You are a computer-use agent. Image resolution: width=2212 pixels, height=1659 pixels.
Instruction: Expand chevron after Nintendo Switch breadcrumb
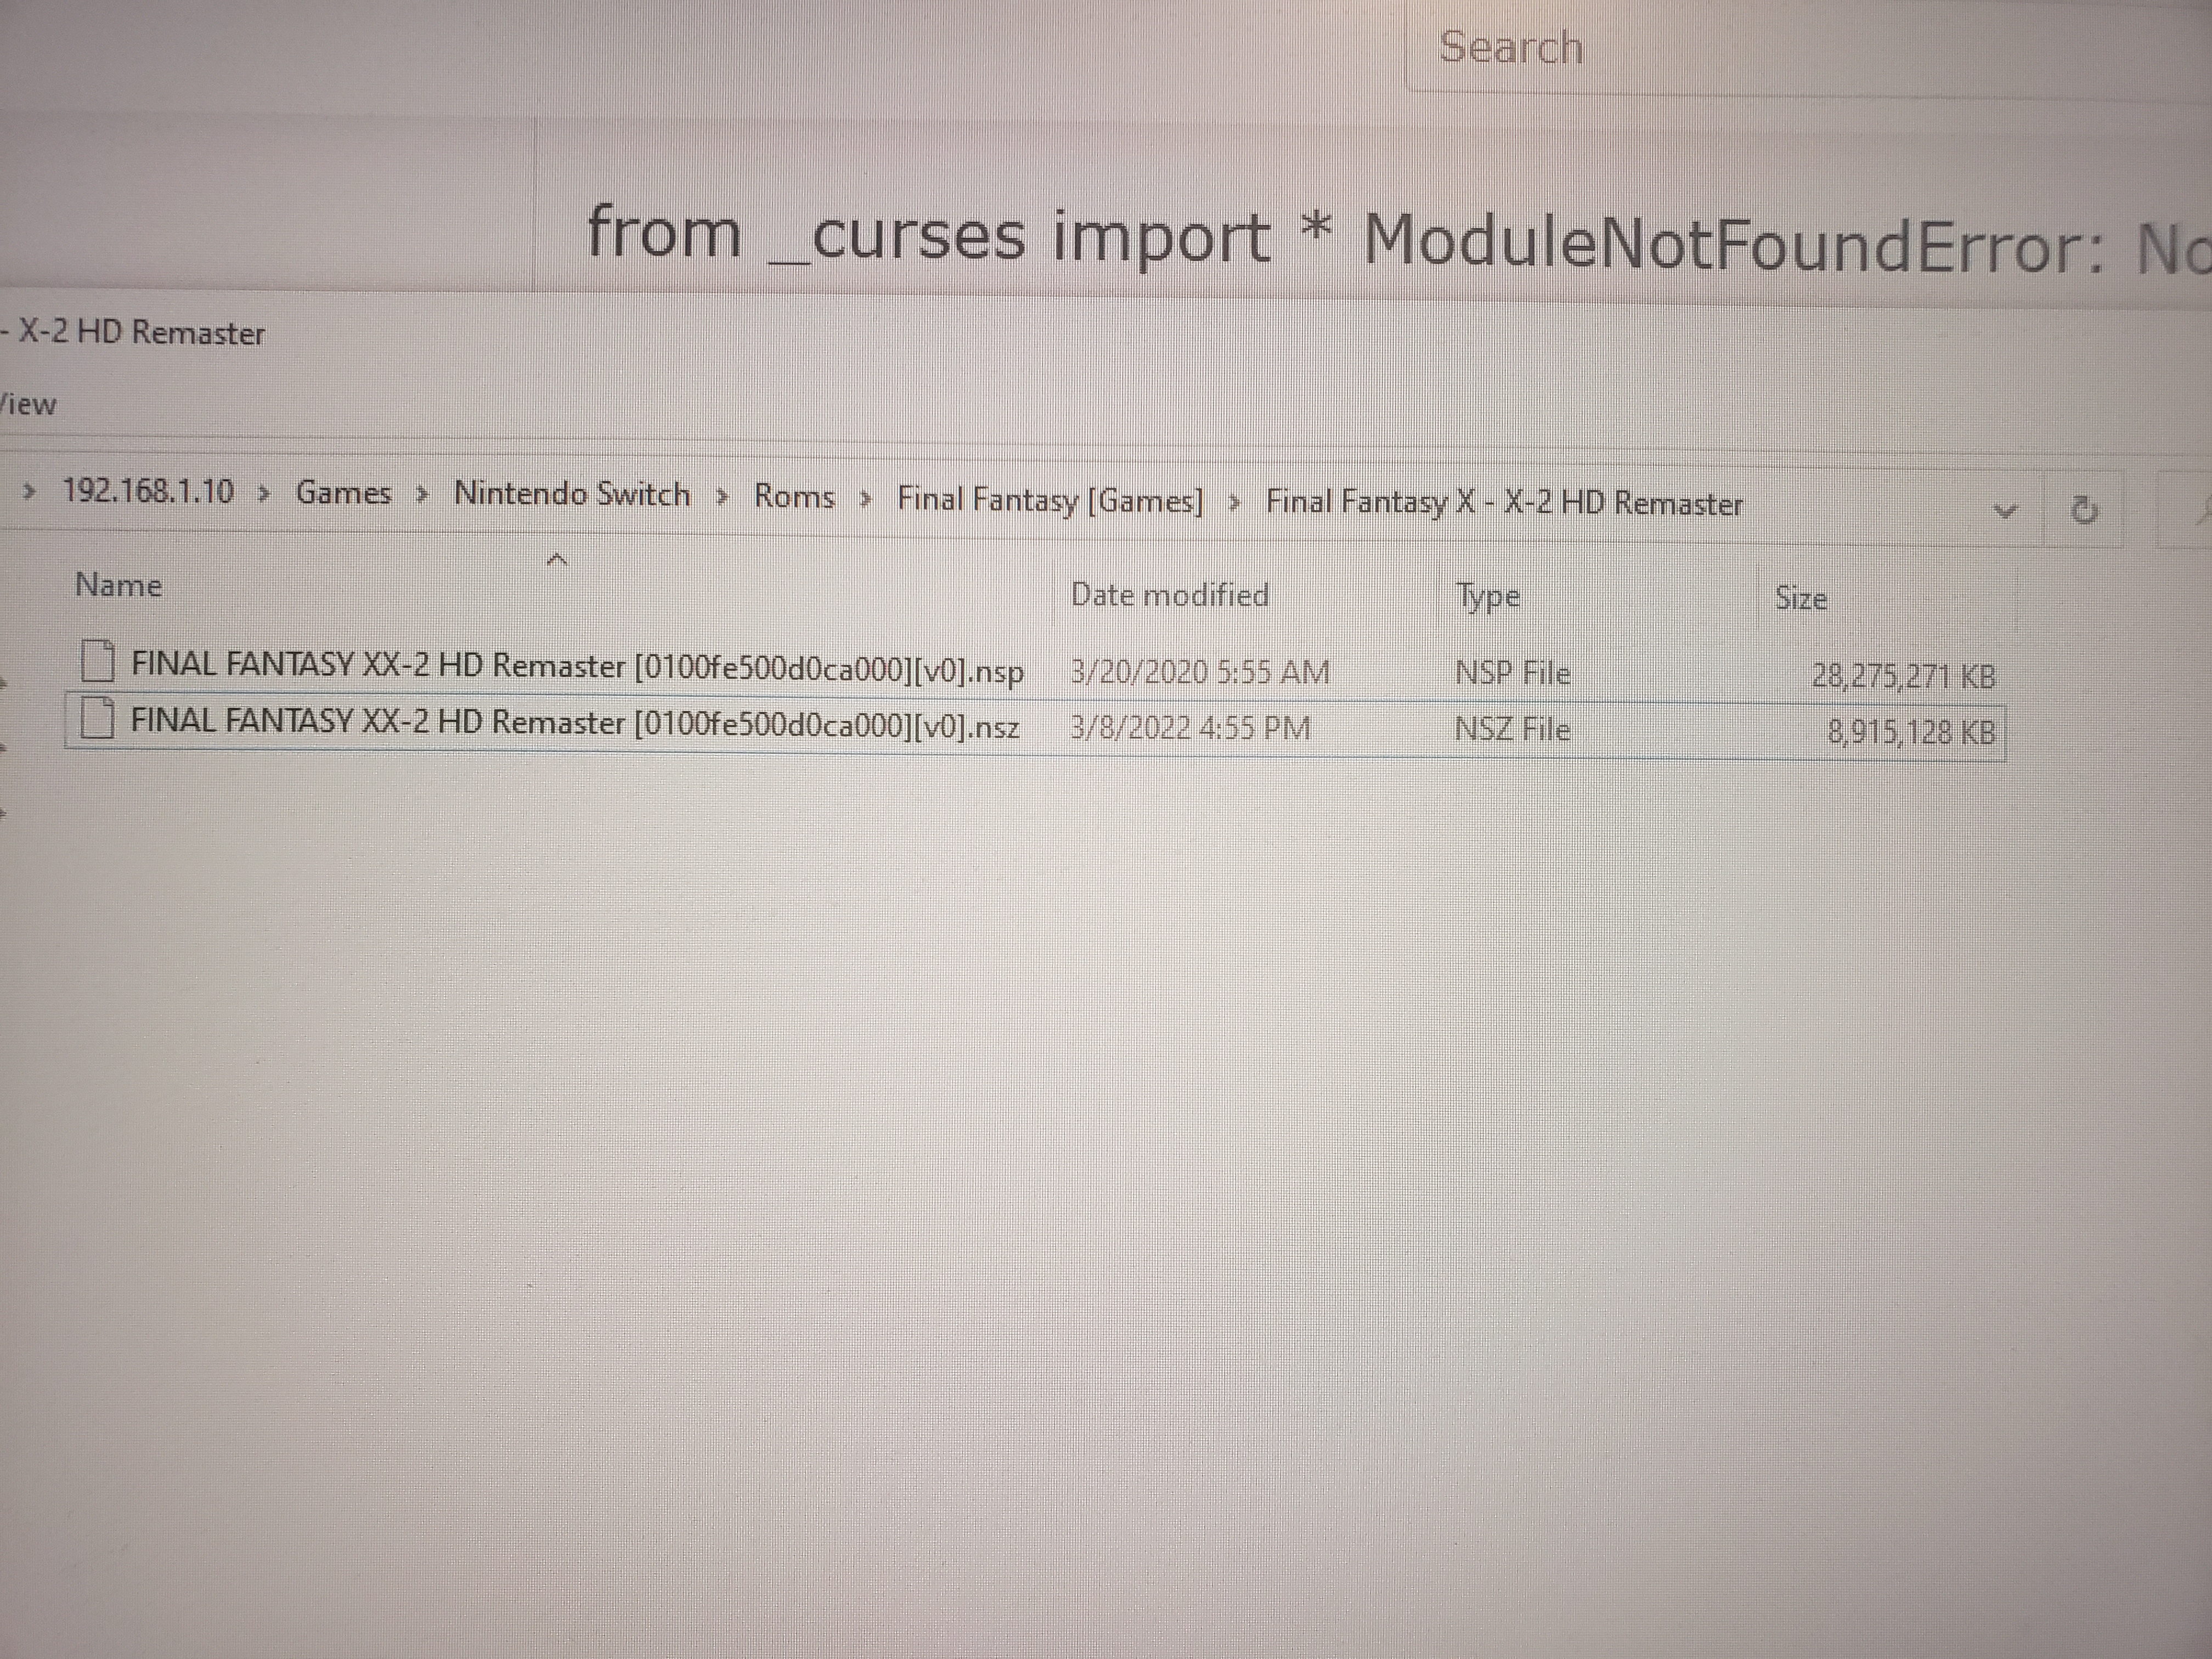[x=722, y=496]
